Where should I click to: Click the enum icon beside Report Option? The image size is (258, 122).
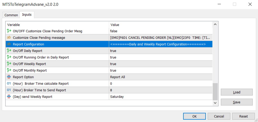tap(9, 77)
